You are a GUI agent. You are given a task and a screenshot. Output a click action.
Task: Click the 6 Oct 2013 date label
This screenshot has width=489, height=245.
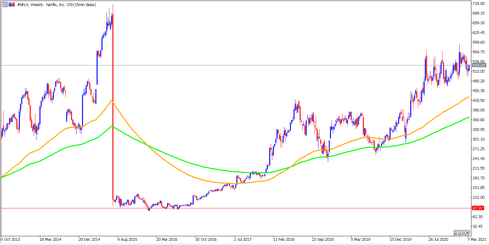(10, 239)
